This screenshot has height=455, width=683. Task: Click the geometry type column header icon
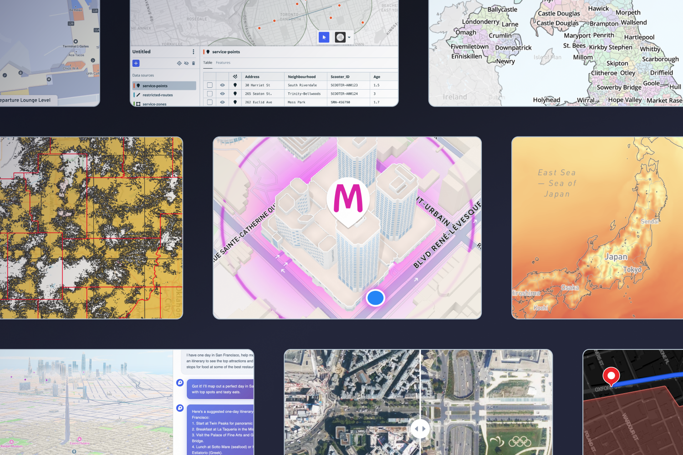pos(235,76)
